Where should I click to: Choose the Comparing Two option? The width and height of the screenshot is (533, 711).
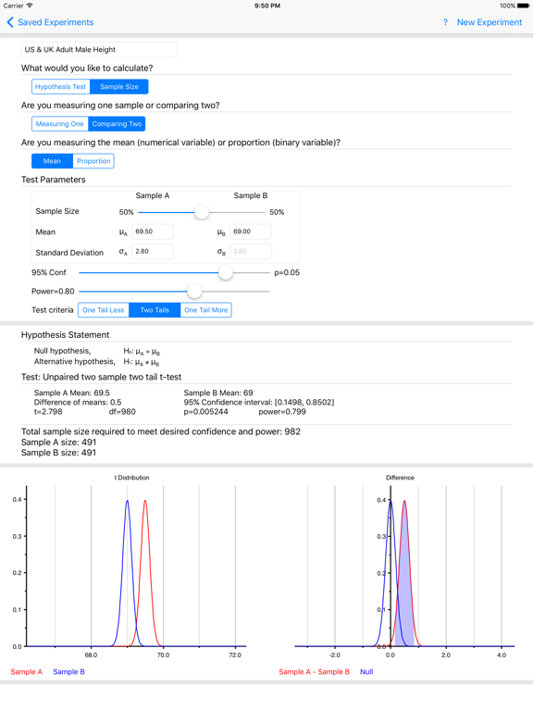tap(117, 124)
